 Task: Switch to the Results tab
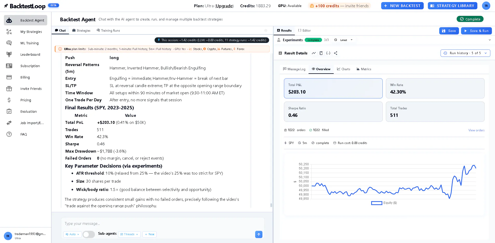[284, 30]
